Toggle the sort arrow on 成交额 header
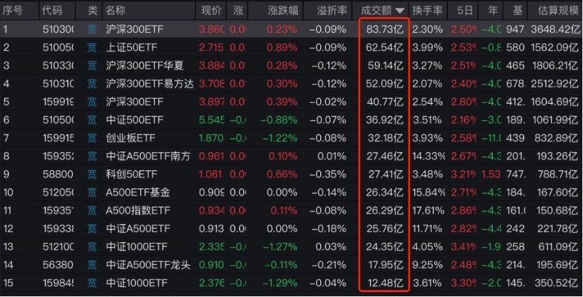583x297 pixels. click(x=400, y=11)
